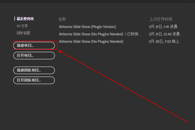Open the converted No Plugins Needed project
Viewport: 195px width, 130px height.
coord(91,34)
